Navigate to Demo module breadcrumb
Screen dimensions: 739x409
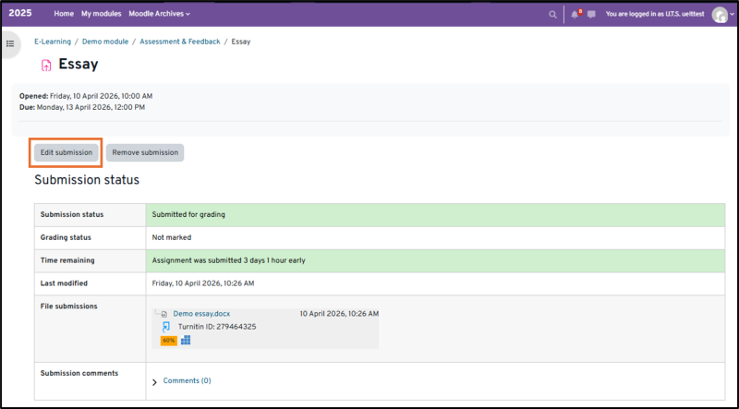coord(105,42)
